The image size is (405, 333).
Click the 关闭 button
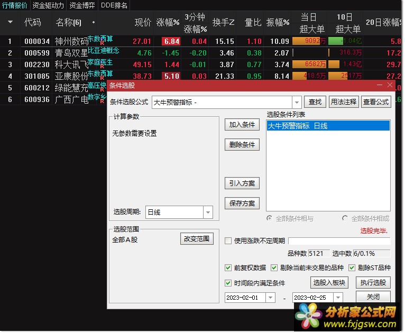coord(373,297)
